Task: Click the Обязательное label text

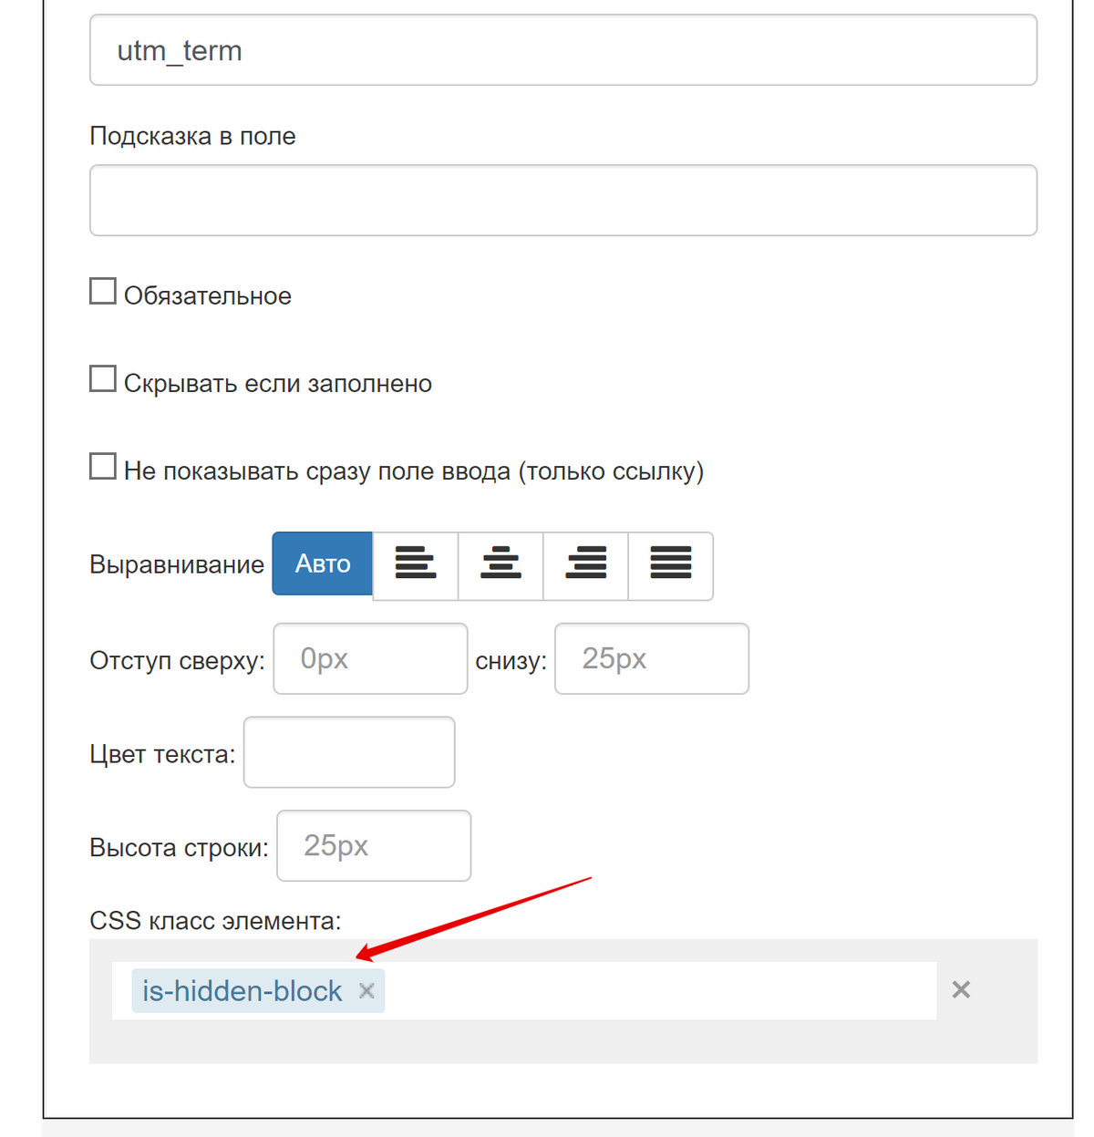Action: [208, 296]
